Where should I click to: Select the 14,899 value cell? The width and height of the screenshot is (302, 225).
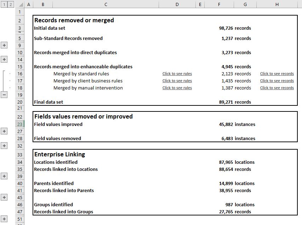pos(219,183)
